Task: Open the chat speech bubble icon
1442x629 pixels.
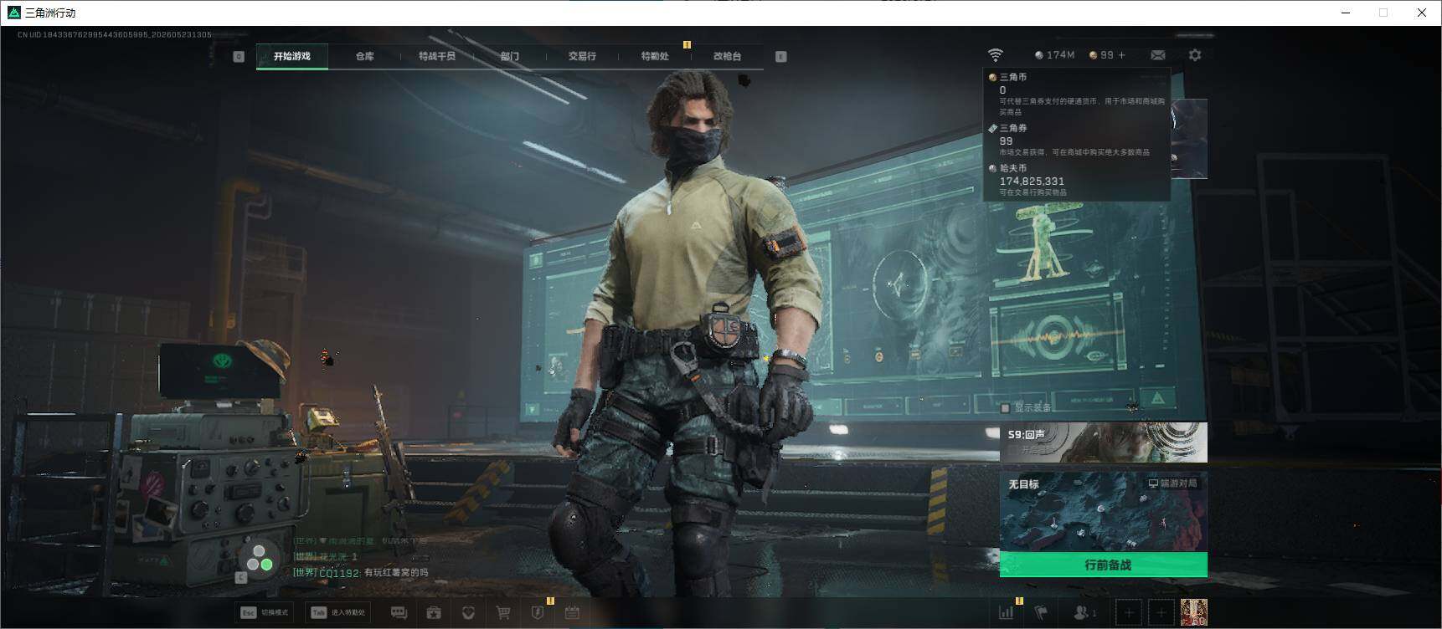Action: (x=399, y=613)
